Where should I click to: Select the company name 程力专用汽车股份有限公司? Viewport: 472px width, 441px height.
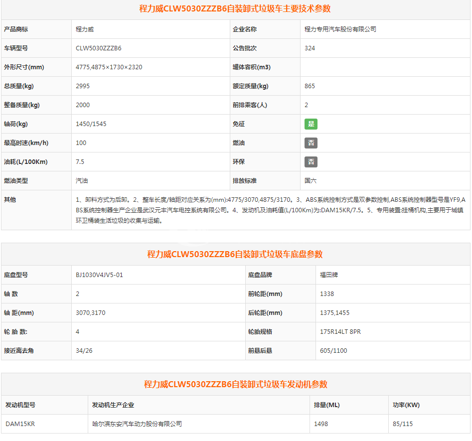click(x=340, y=29)
